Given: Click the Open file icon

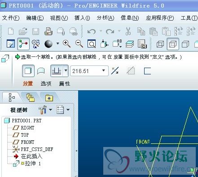Looking at the screenshot, I should [23, 31].
